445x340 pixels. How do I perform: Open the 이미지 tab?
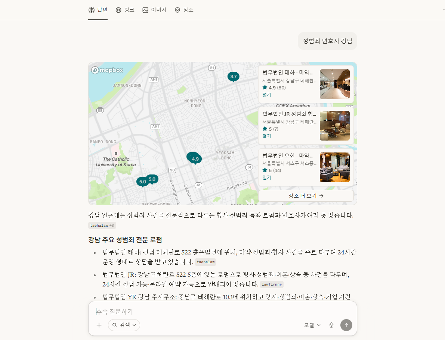coord(154,10)
